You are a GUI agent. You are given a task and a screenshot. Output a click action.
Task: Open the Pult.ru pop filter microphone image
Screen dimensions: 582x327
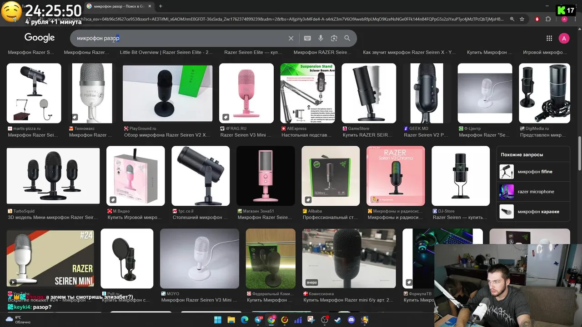[127, 258]
